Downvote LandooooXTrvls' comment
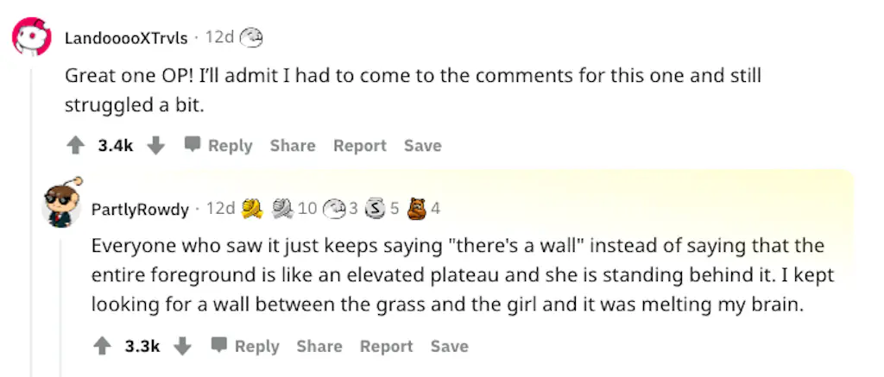Viewport: 884px width, 377px height. 156,146
